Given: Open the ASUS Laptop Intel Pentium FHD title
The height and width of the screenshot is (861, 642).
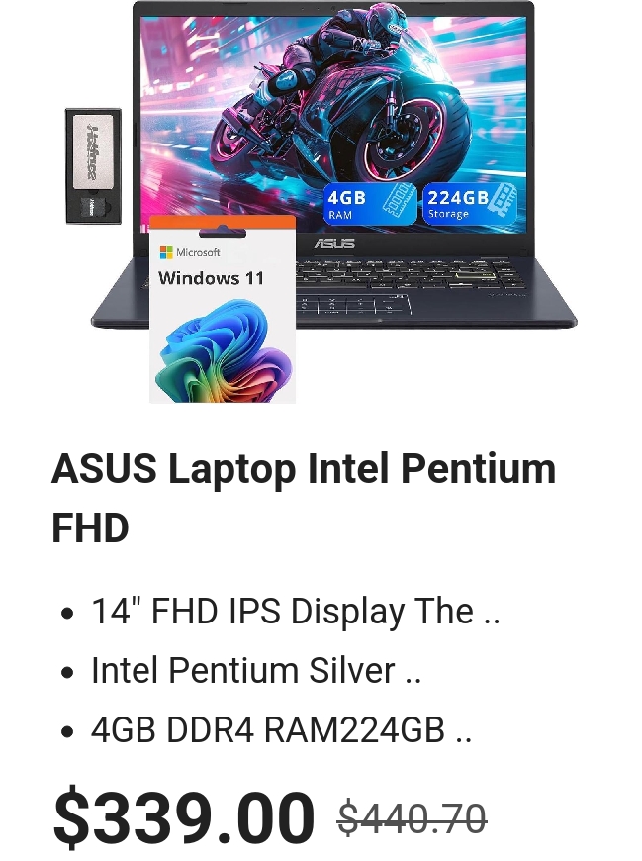Looking at the screenshot, I should tap(304, 498).
